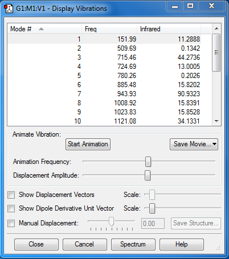Screen dimensions: 229x259
Task: Toggle Show Dipole Derivative Unit Vector
Action: 11,208
